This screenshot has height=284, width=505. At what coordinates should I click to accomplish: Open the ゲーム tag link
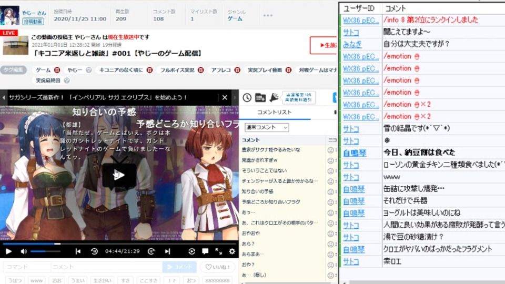[x=43, y=70]
